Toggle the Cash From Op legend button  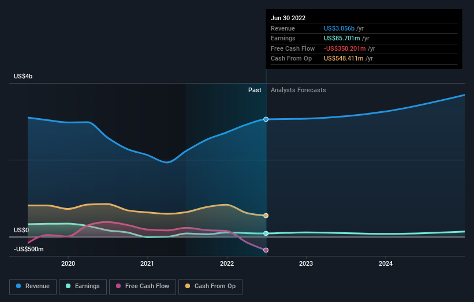tap(210, 286)
